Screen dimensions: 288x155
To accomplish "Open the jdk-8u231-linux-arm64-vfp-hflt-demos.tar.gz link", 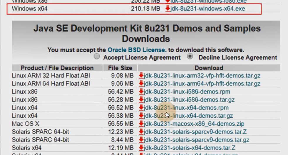I will tap(202, 84).
